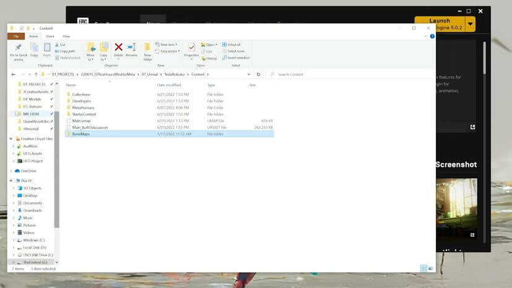Click TeslaRokoko in the address breadcrumb
This screenshot has height=288, width=512.
coord(175,74)
